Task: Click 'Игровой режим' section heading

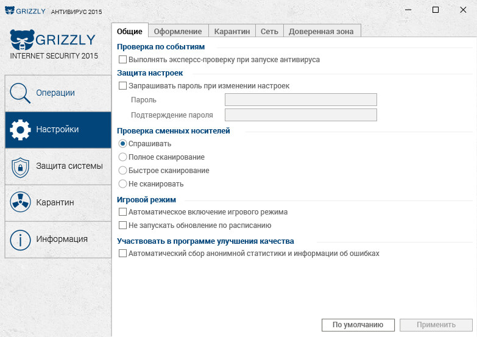Action: [146, 199]
